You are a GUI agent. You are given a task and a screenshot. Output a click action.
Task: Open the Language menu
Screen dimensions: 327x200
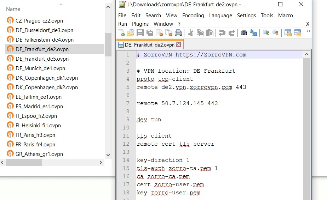(220, 16)
